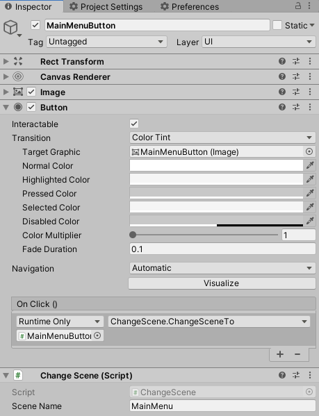Open presets for the Image component
This screenshot has width=319, height=416.
296,92
